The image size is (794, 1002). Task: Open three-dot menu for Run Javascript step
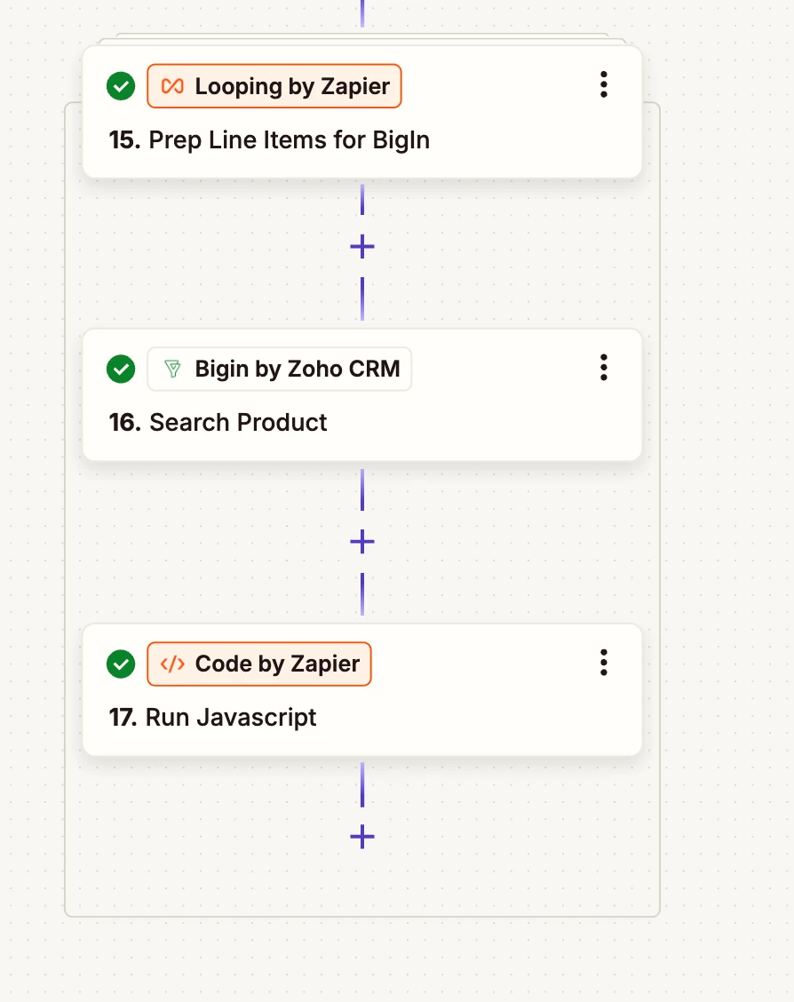tap(604, 663)
